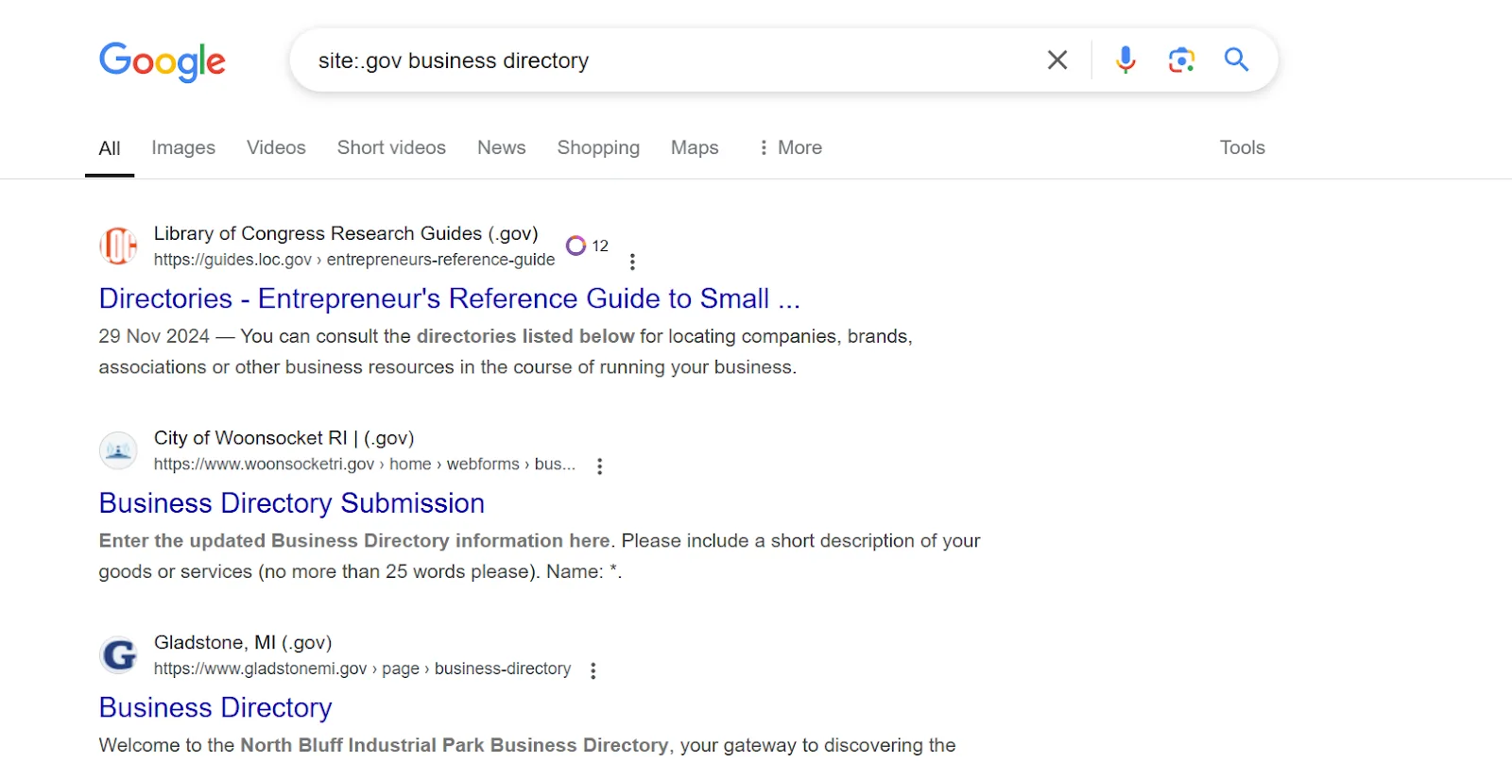Click City of Woonsocket RI site name
Screen dimensions: 1512x762
click(284, 438)
